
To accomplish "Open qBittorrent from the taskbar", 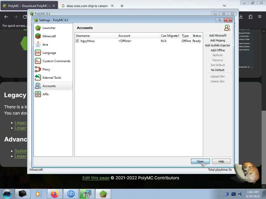I will coord(71,194).
